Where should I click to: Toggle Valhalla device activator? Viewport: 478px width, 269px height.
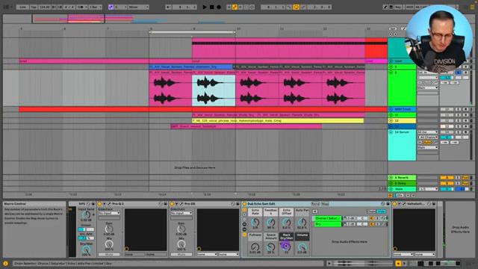pyautogui.click(x=394, y=204)
